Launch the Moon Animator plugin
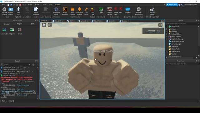The height and width of the screenshot is (113, 200). 65,11
